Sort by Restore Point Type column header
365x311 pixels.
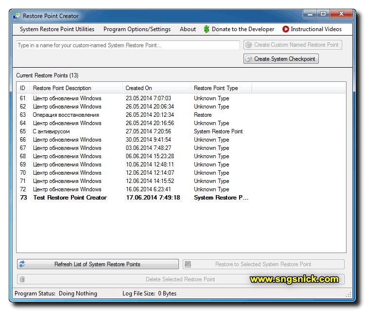pos(221,88)
